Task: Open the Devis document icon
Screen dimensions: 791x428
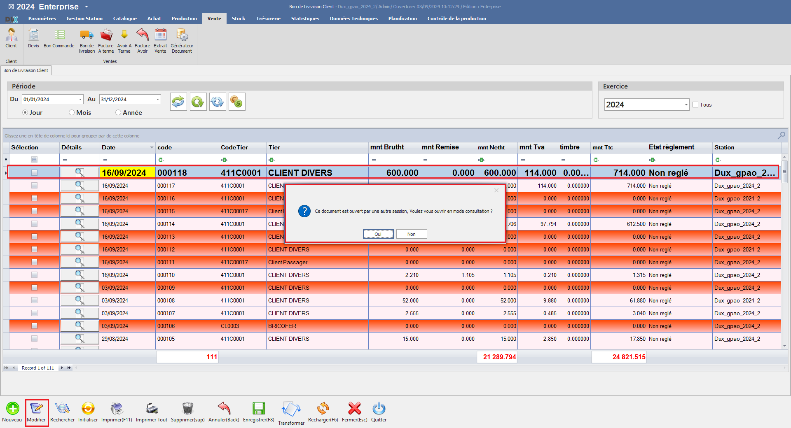Action: tap(33, 35)
